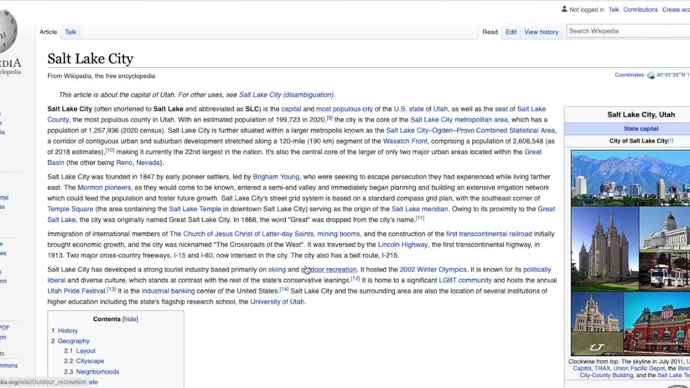Open the TRAX caption link

[602, 369]
